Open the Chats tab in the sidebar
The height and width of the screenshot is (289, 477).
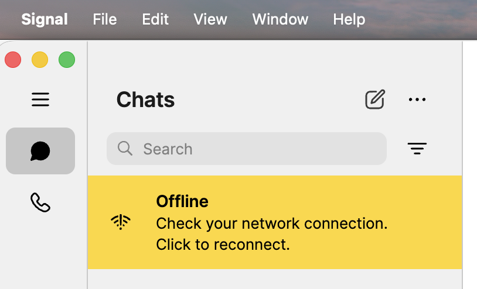[x=40, y=151]
